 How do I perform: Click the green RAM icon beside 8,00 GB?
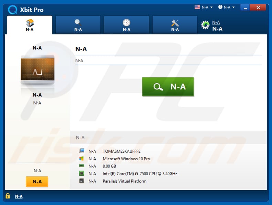[82, 166]
